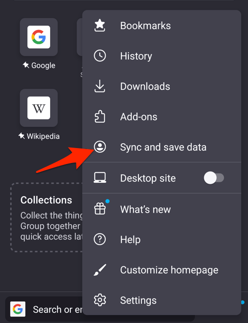Click the Desktop site label
The height and width of the screenshot is (323, 248).
[x=148, y=178]
